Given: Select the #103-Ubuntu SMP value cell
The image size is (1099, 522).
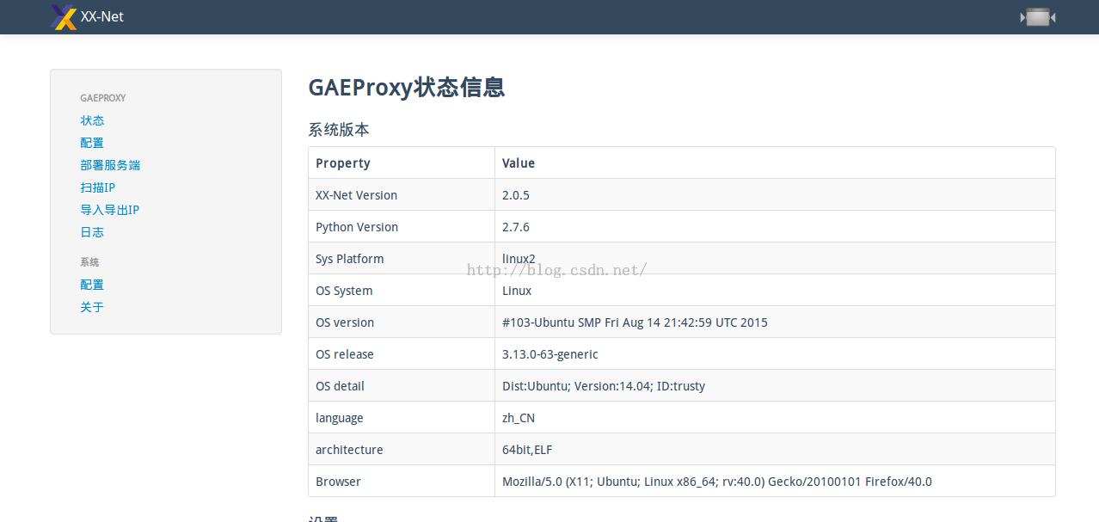Looking at the screenshot, I should click(x=775, y=322).
